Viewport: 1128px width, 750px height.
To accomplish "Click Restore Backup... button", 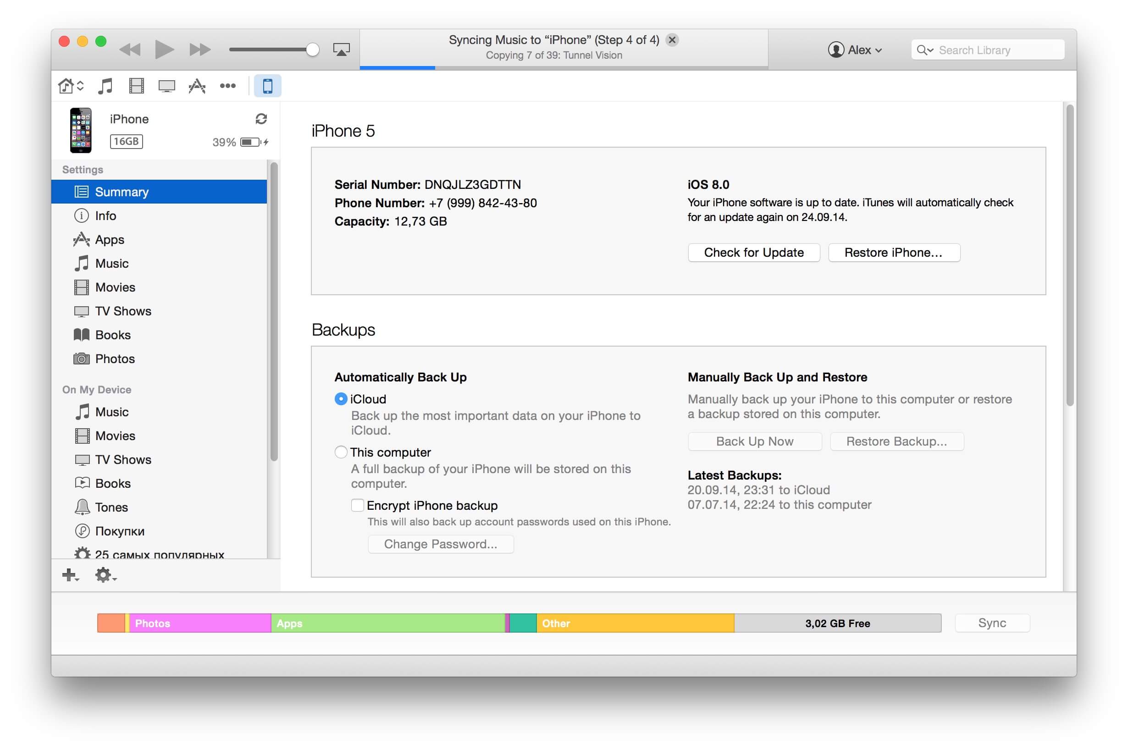I will click(x=896, y=441).
